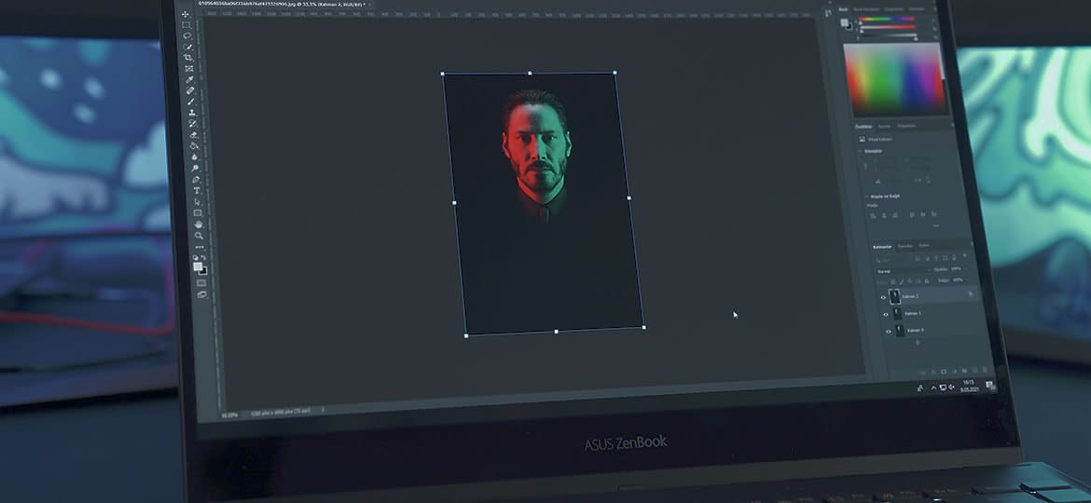Show hidden icons in Windows system tray
The height and width of the screenshot is (503, 1091).
click(x=933, y=387)
